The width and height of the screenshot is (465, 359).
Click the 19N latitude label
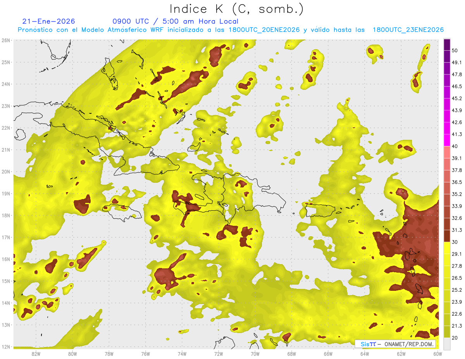point(6,193)
